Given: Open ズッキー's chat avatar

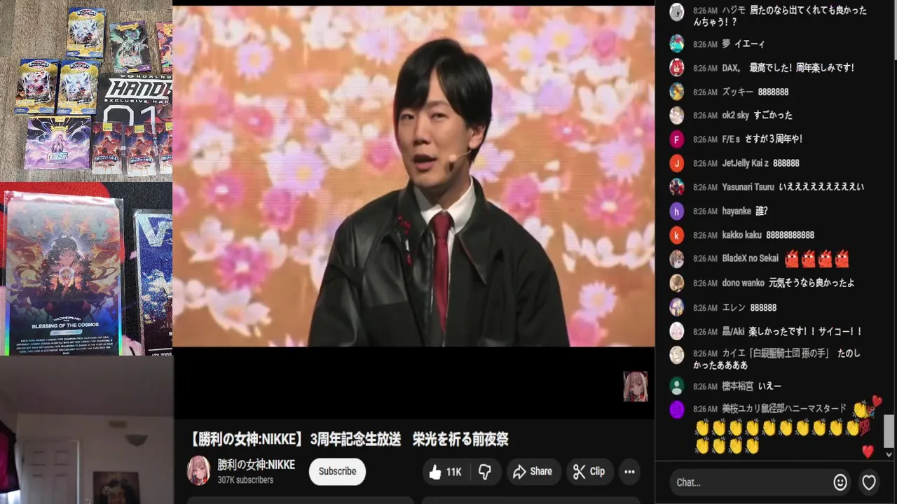Looking at the screenshot, I should [x=676, y=92].
